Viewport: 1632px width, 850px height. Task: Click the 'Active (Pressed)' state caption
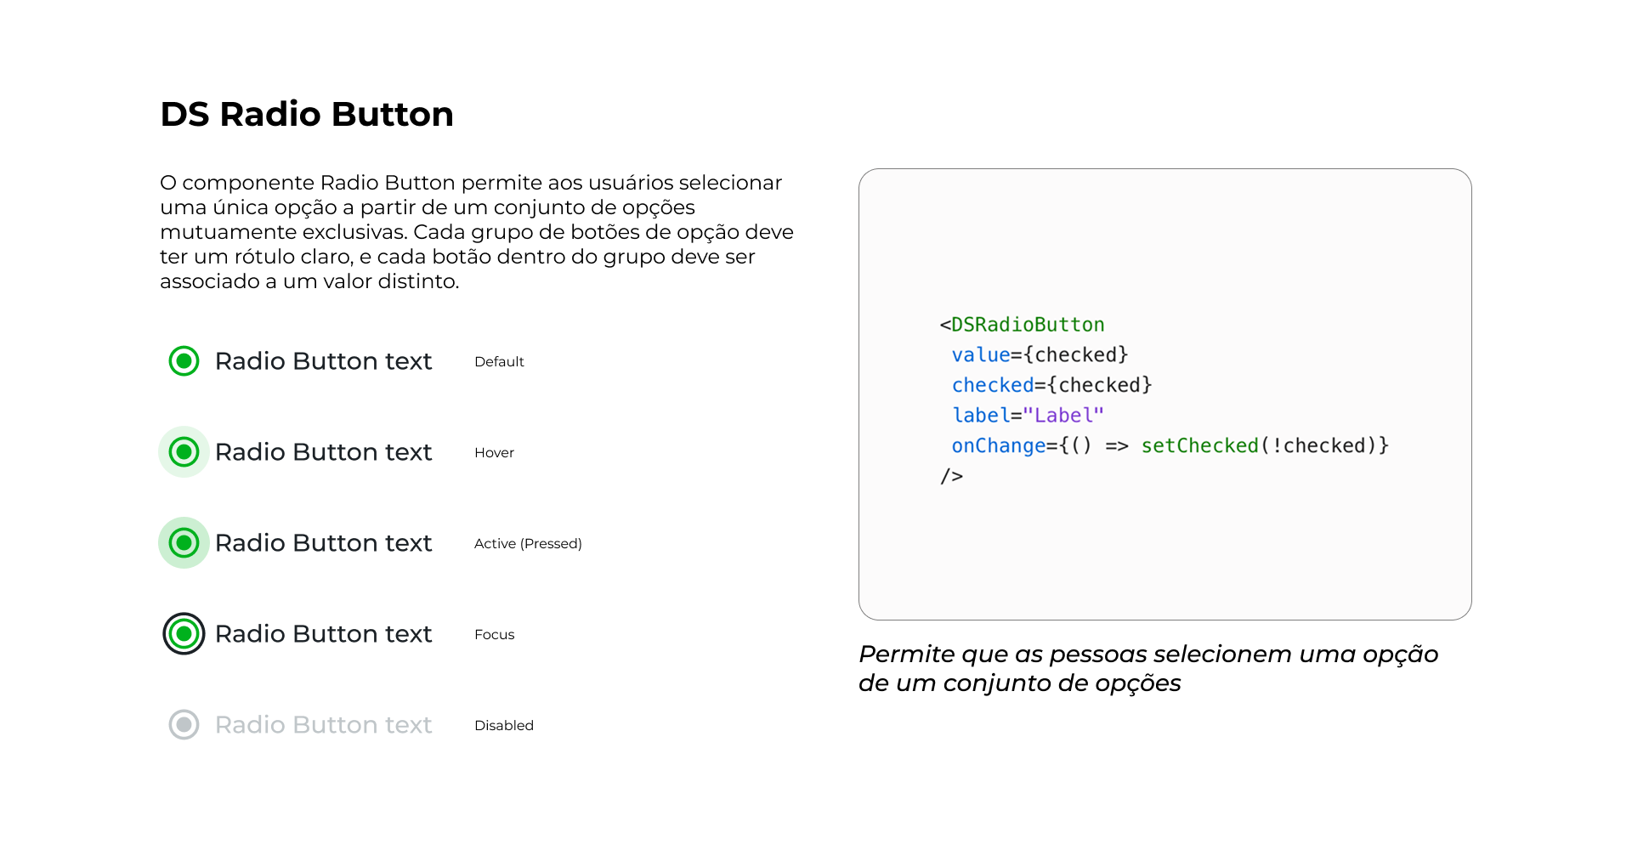(x=528, y=544)
